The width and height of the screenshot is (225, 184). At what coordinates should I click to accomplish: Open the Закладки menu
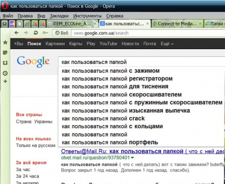click(59, 16)
